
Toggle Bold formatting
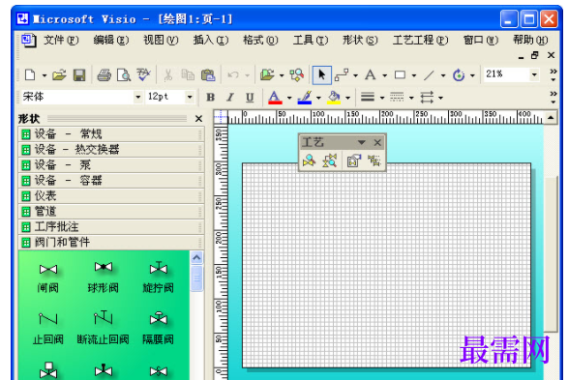(x=211, y=97)
